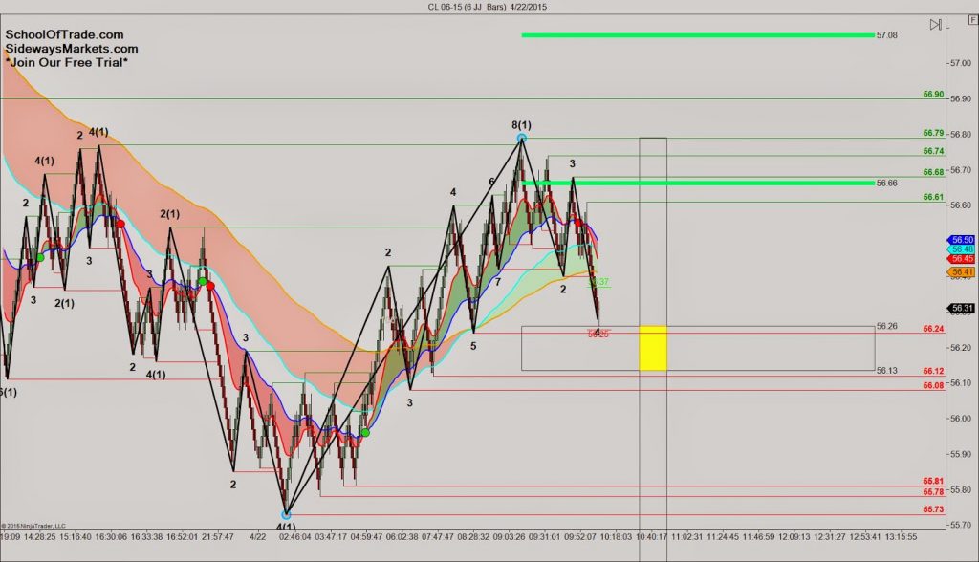Screen dimensions: 979x562
Task: Click the 56.26 rectangle top label
Action: point(887,326)
